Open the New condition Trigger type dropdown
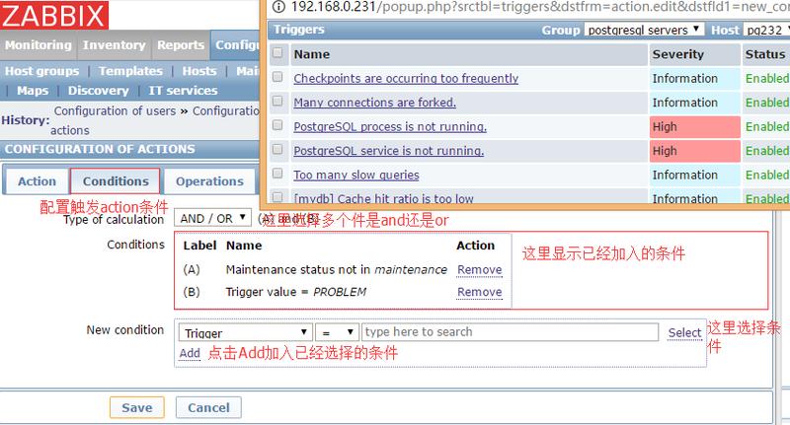This screenshot has width=790, height=425. [x=245, y=333]
